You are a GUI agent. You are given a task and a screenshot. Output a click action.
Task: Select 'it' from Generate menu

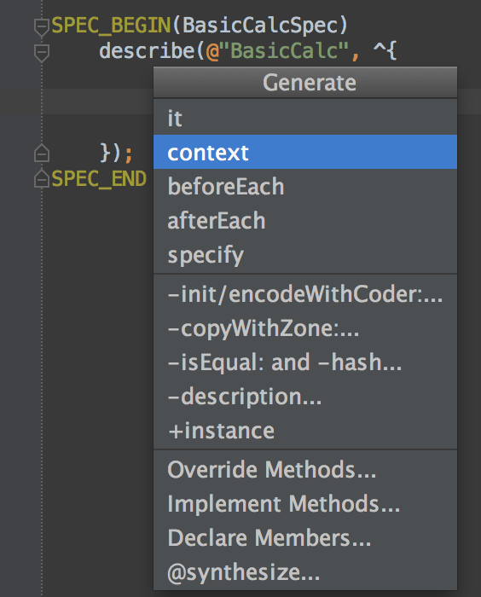coord(305,118)
